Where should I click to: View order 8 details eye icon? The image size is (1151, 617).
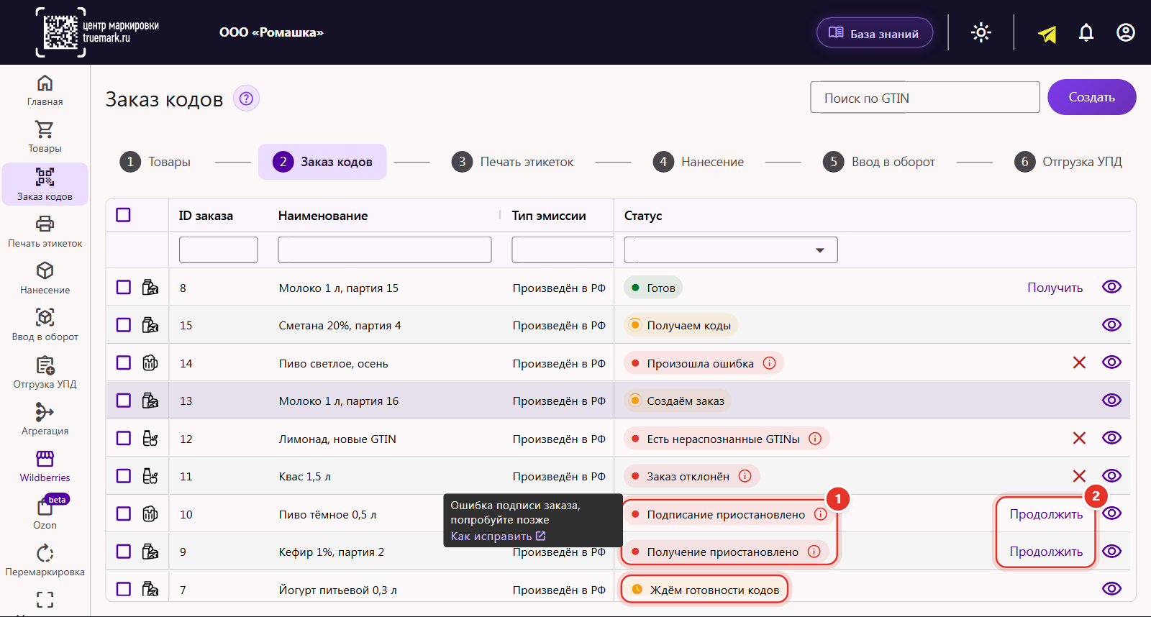tap(1111, 287)
